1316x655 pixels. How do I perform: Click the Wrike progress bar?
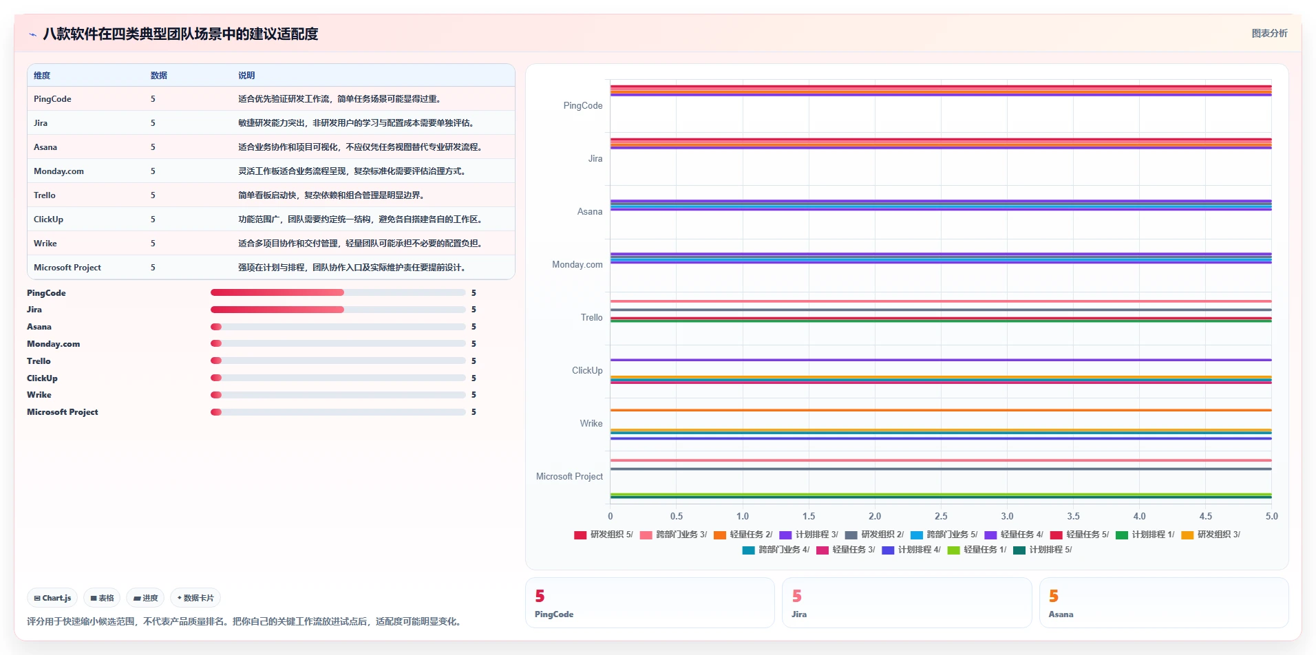tap(338, 395)
